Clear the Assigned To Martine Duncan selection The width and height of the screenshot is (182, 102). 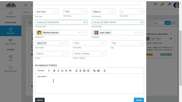click(x=79, y=33)
